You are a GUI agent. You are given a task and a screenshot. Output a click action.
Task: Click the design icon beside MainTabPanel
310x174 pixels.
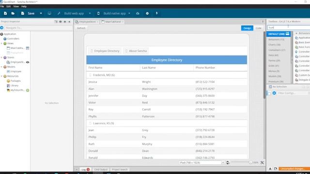coord(28,48)
